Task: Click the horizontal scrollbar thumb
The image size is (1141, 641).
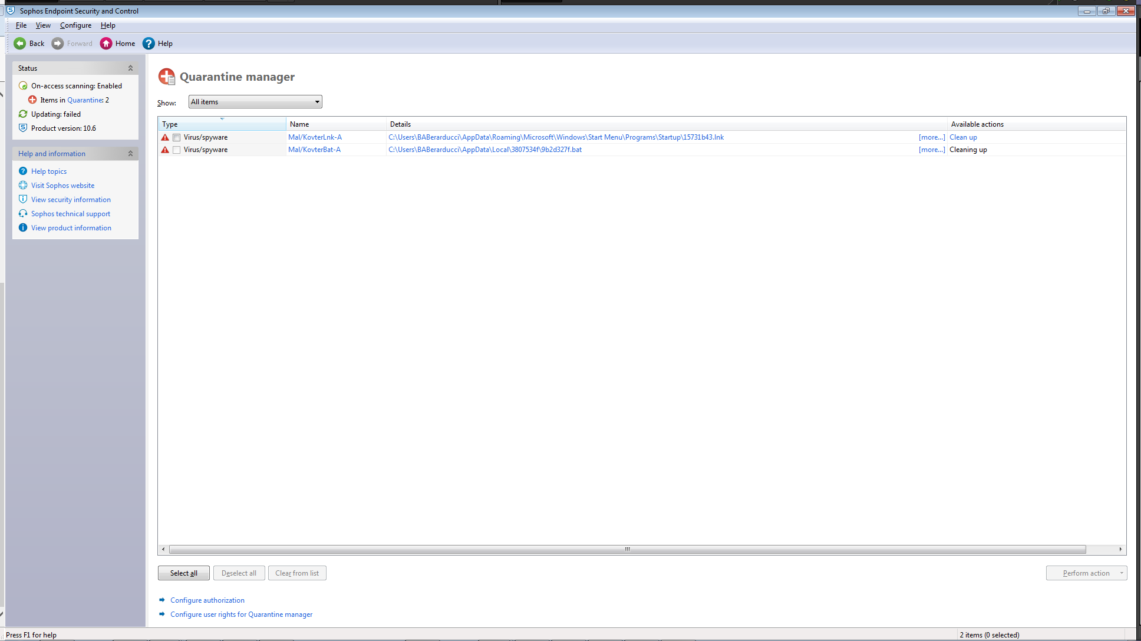Action: [x=628, y=549]
